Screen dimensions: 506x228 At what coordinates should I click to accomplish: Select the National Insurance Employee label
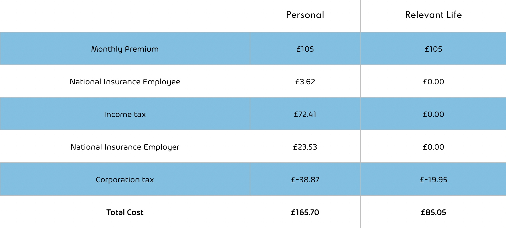point(125,82)
